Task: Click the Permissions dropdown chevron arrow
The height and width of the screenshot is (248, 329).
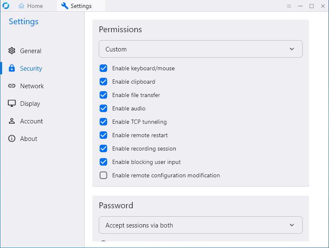Action: click(x=292, y=49)
